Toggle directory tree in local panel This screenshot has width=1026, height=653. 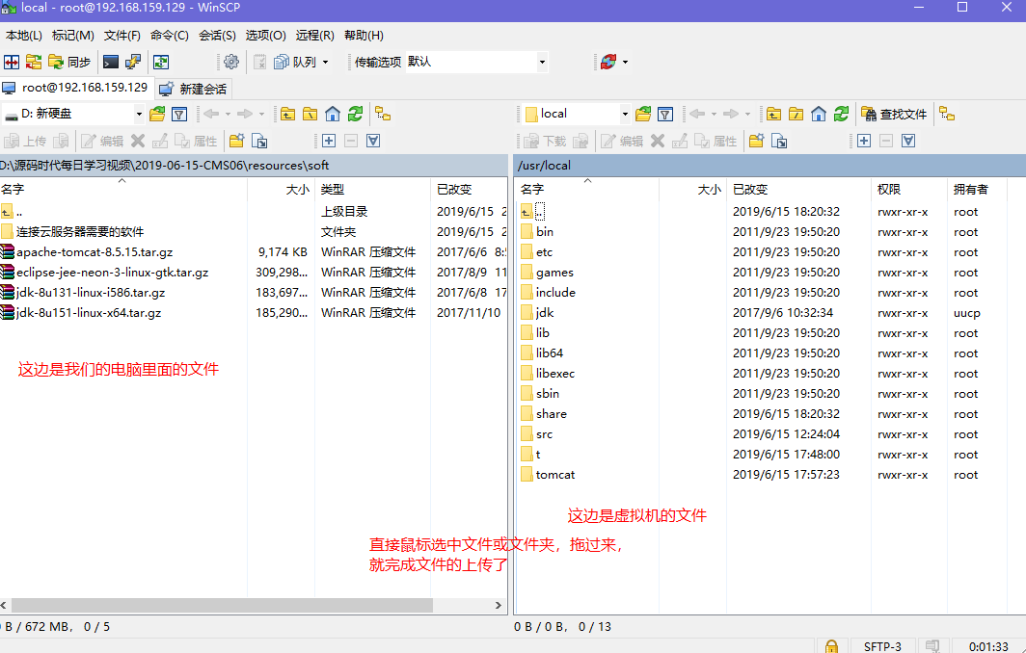383,115
